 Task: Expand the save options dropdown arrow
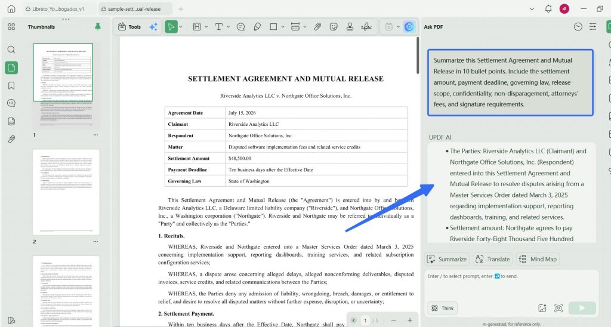[398, 27]
